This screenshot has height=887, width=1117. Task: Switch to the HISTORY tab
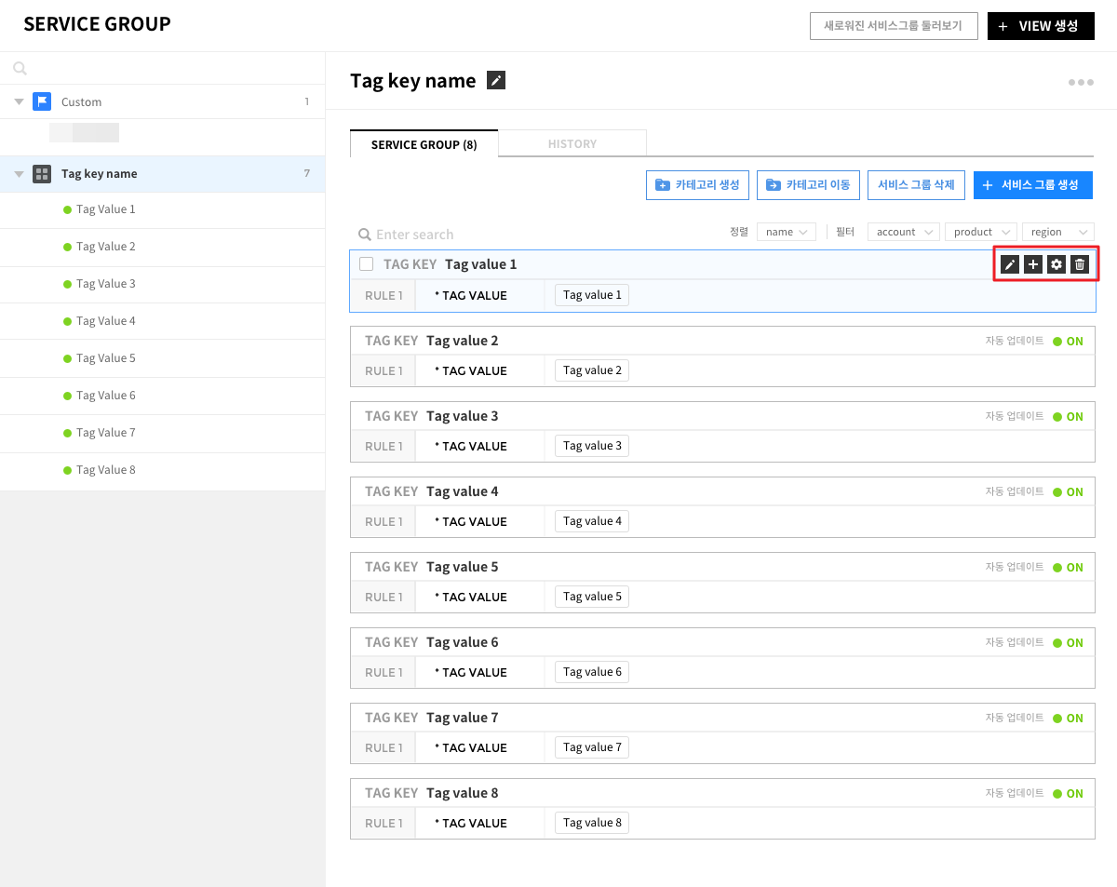572,144
